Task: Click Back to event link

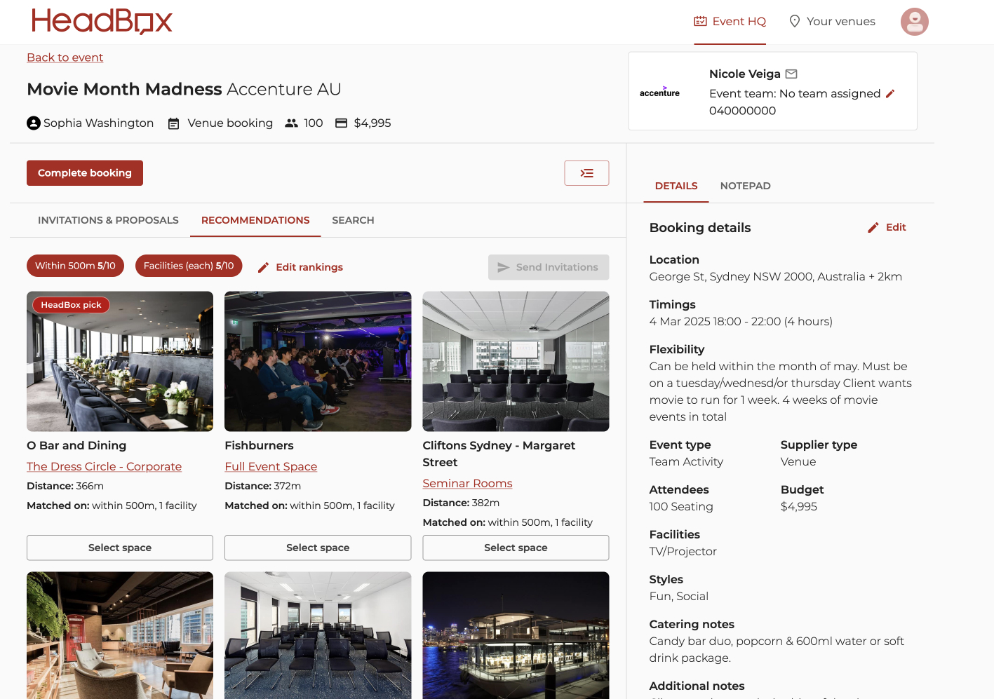Action: (x=65, y=57)
